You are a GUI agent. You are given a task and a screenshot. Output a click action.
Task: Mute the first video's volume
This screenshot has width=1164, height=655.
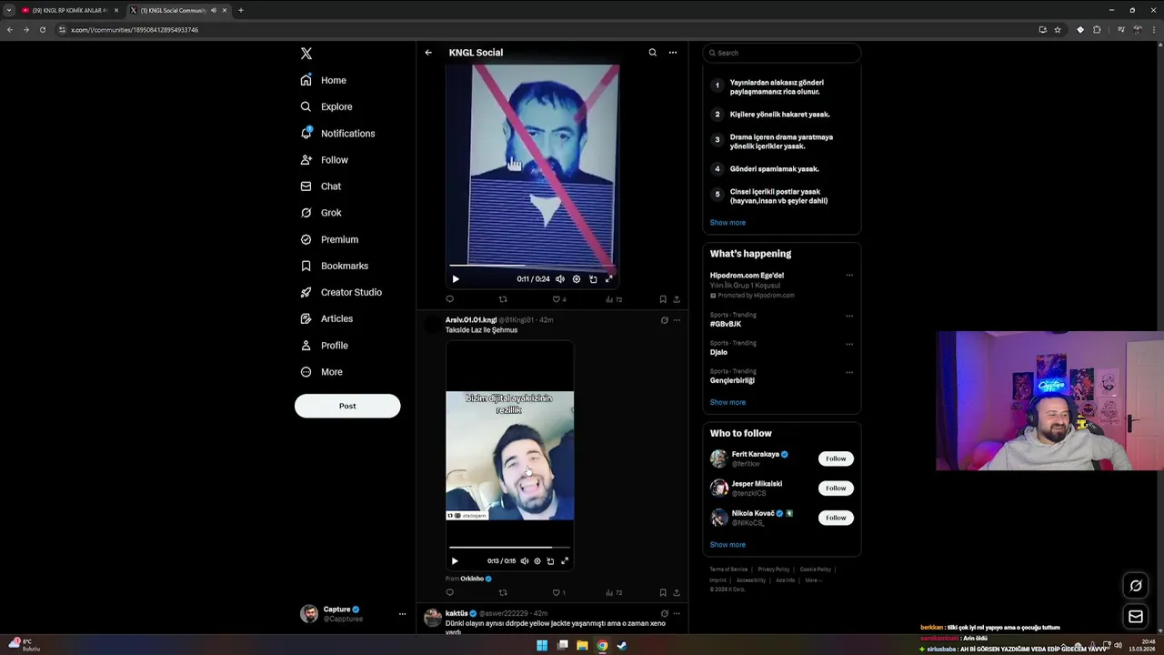tap(560, 279)
